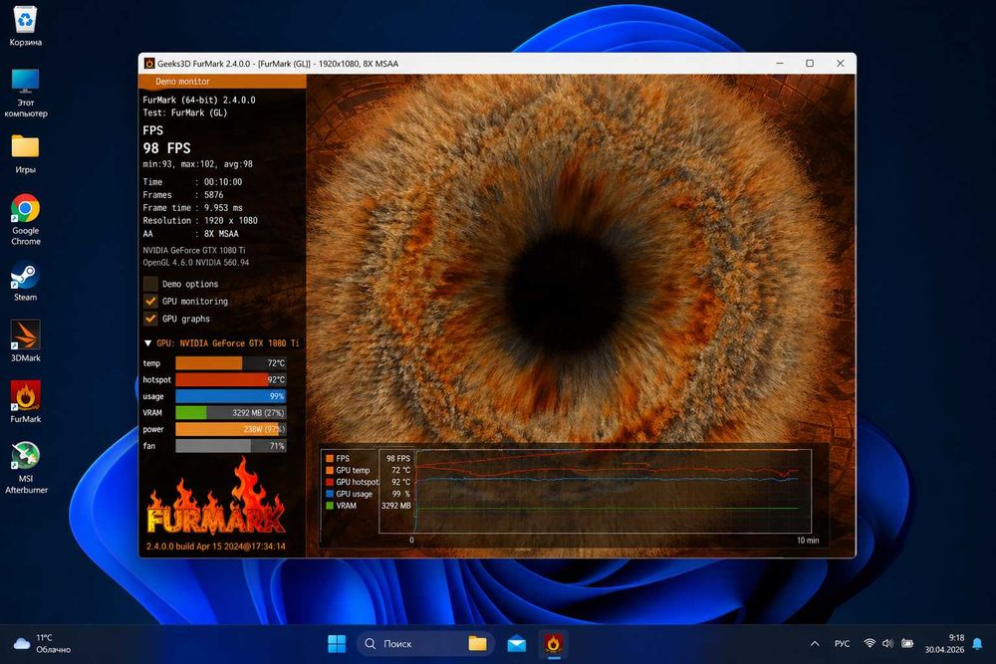Open Этот компьютер desktop icon

click(x=26, y=93)
